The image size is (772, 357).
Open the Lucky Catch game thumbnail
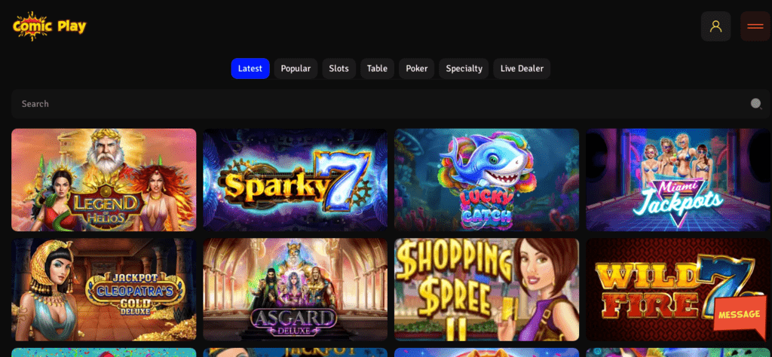click(x=486, y=180)
